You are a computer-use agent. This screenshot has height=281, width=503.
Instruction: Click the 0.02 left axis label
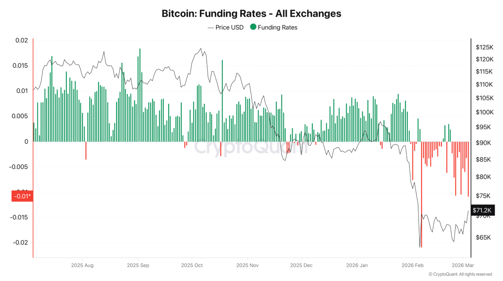pyautogui.click(x=22, y=40)
